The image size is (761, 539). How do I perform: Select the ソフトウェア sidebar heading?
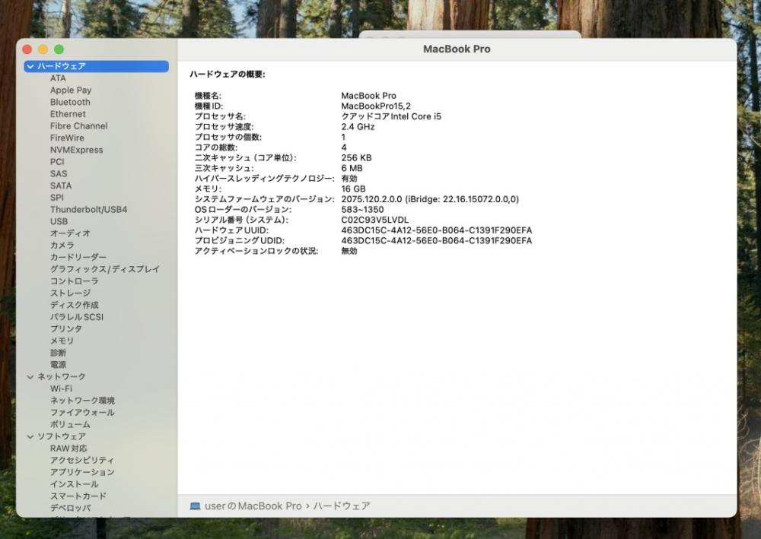pos(61,436)
